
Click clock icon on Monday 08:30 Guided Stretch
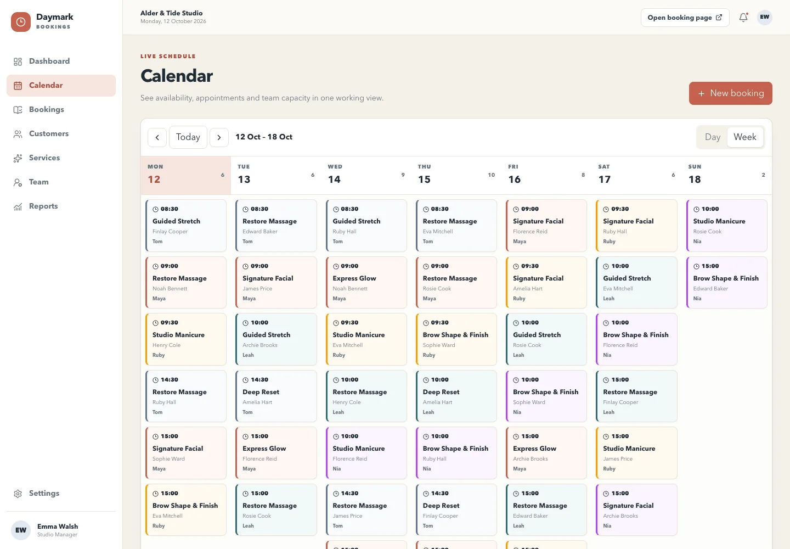tap(155, 209)
